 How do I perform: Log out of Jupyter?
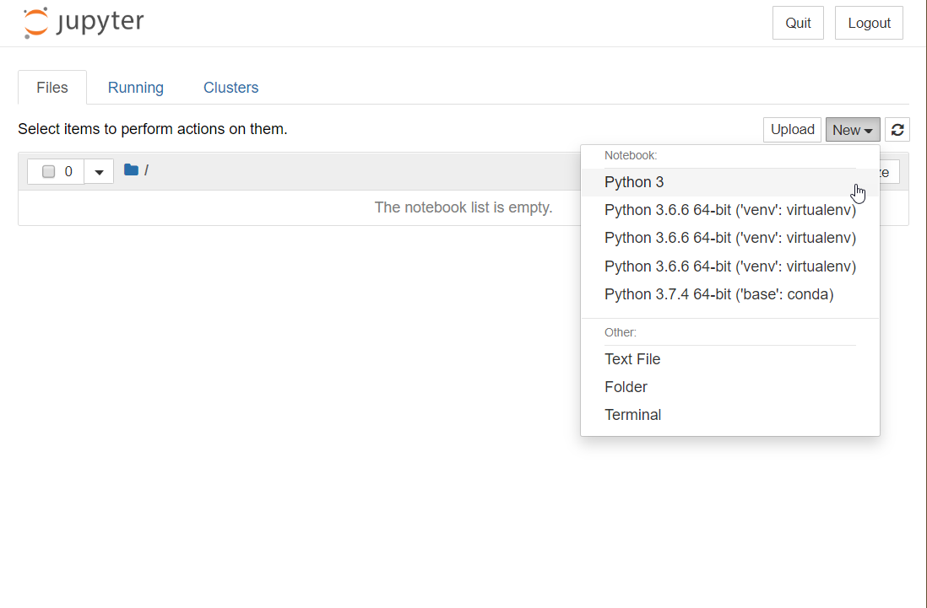(869, 22)
